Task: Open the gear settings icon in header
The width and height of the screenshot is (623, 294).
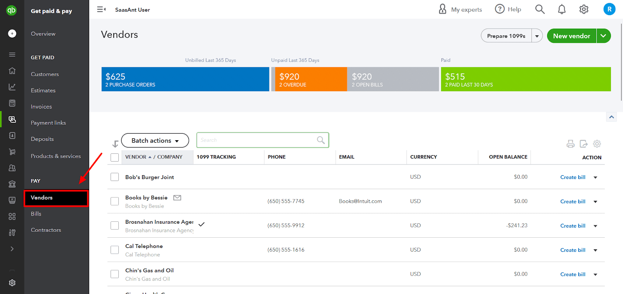Action: [x=584, y=9]
